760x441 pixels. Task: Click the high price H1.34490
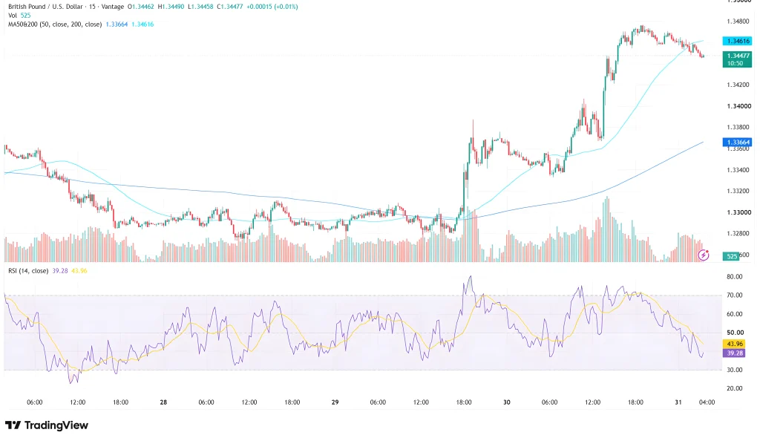pos(171,7)
